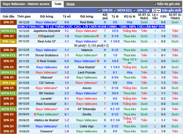Click the 0:2 1/2 handicap for KF Shkendija match

click(115, 109)
